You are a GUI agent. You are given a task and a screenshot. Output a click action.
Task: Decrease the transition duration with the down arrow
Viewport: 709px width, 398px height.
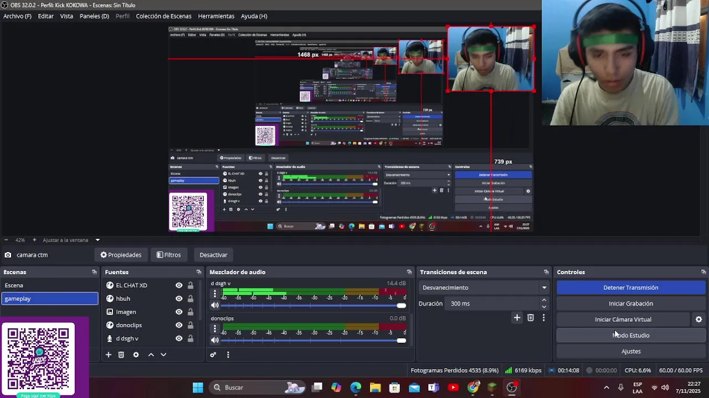[x=544, y=307]
